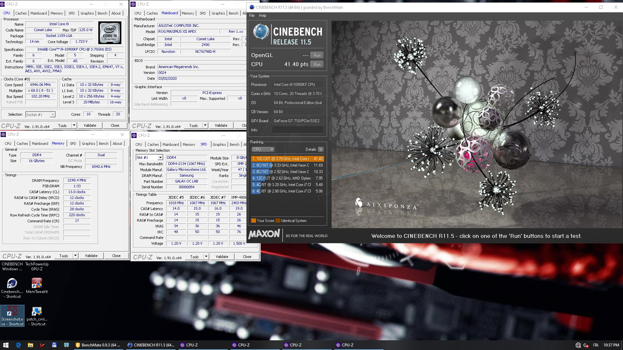623x350 pixels.
Task: Switch to last CPU-Z taskbar item
Action: coord(360,345)
